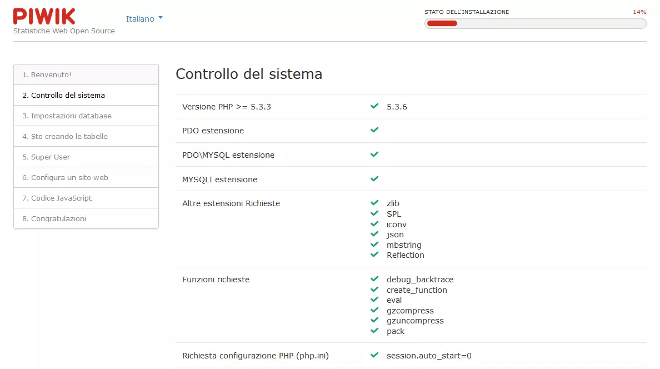Open the Italiano language dropdown
Screen dimensions: 660x369
tap(144, 19)
